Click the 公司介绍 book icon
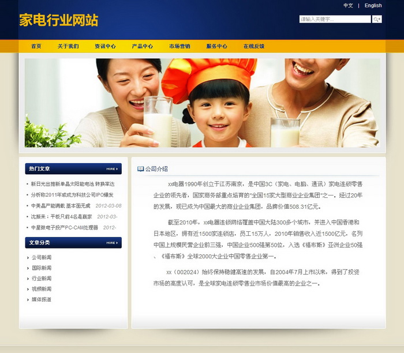Viewport: 404px width, 353px height. click(140, 169)
